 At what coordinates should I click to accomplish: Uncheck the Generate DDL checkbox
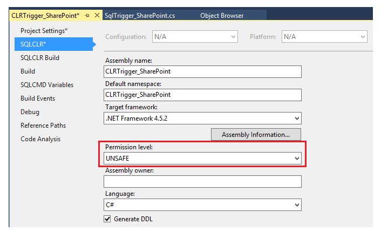[x=107, y=219]
